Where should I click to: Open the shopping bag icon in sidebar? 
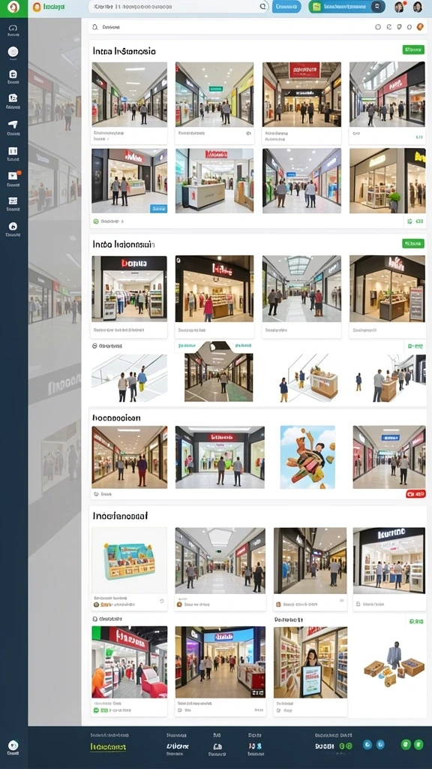pos(13,74)
